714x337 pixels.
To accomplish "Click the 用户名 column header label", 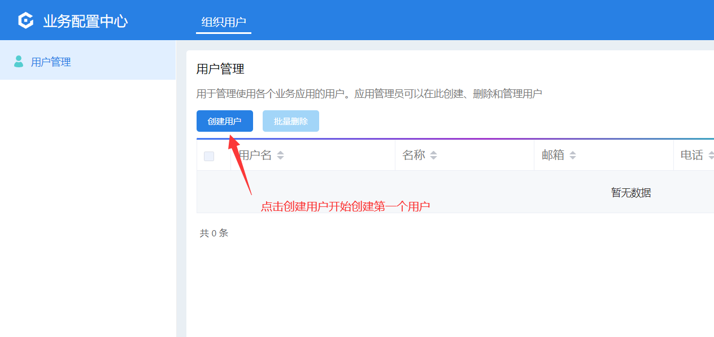I will click(x=255, y=155).
